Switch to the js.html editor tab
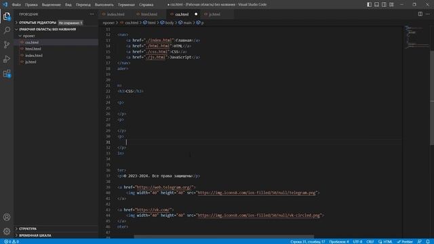 [214, 14]
